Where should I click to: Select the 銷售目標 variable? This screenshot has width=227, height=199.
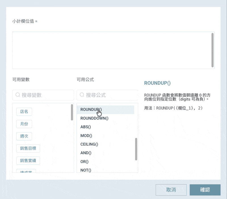click(28, 148)
